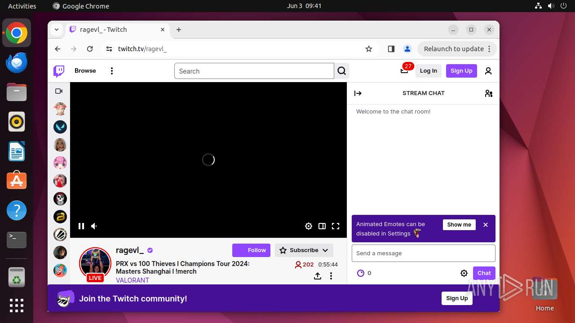Viewport: 575px width, 323px height.
Task: Bookmark this page with the star icon
Action: click(x=369, y=49)
